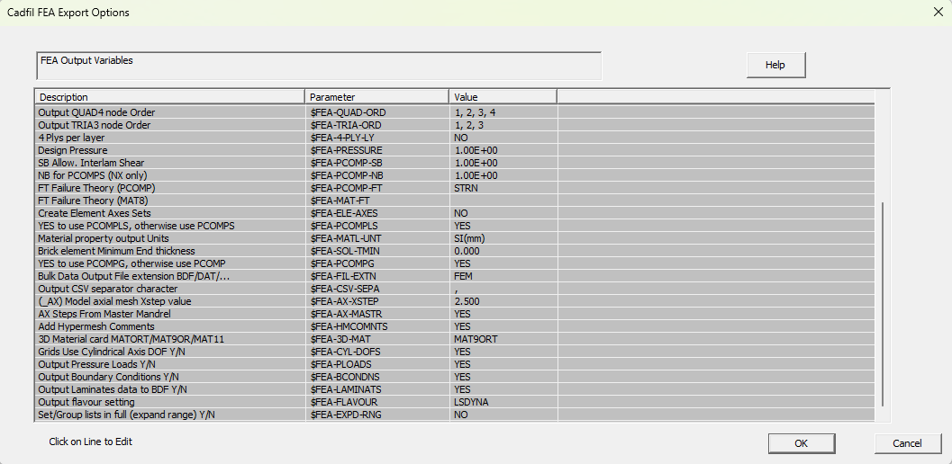Click the $FEA-FIL-EXTN parameter cell
Screen dimensions: 952x464
pyautogui.click(x=377, y=276)
